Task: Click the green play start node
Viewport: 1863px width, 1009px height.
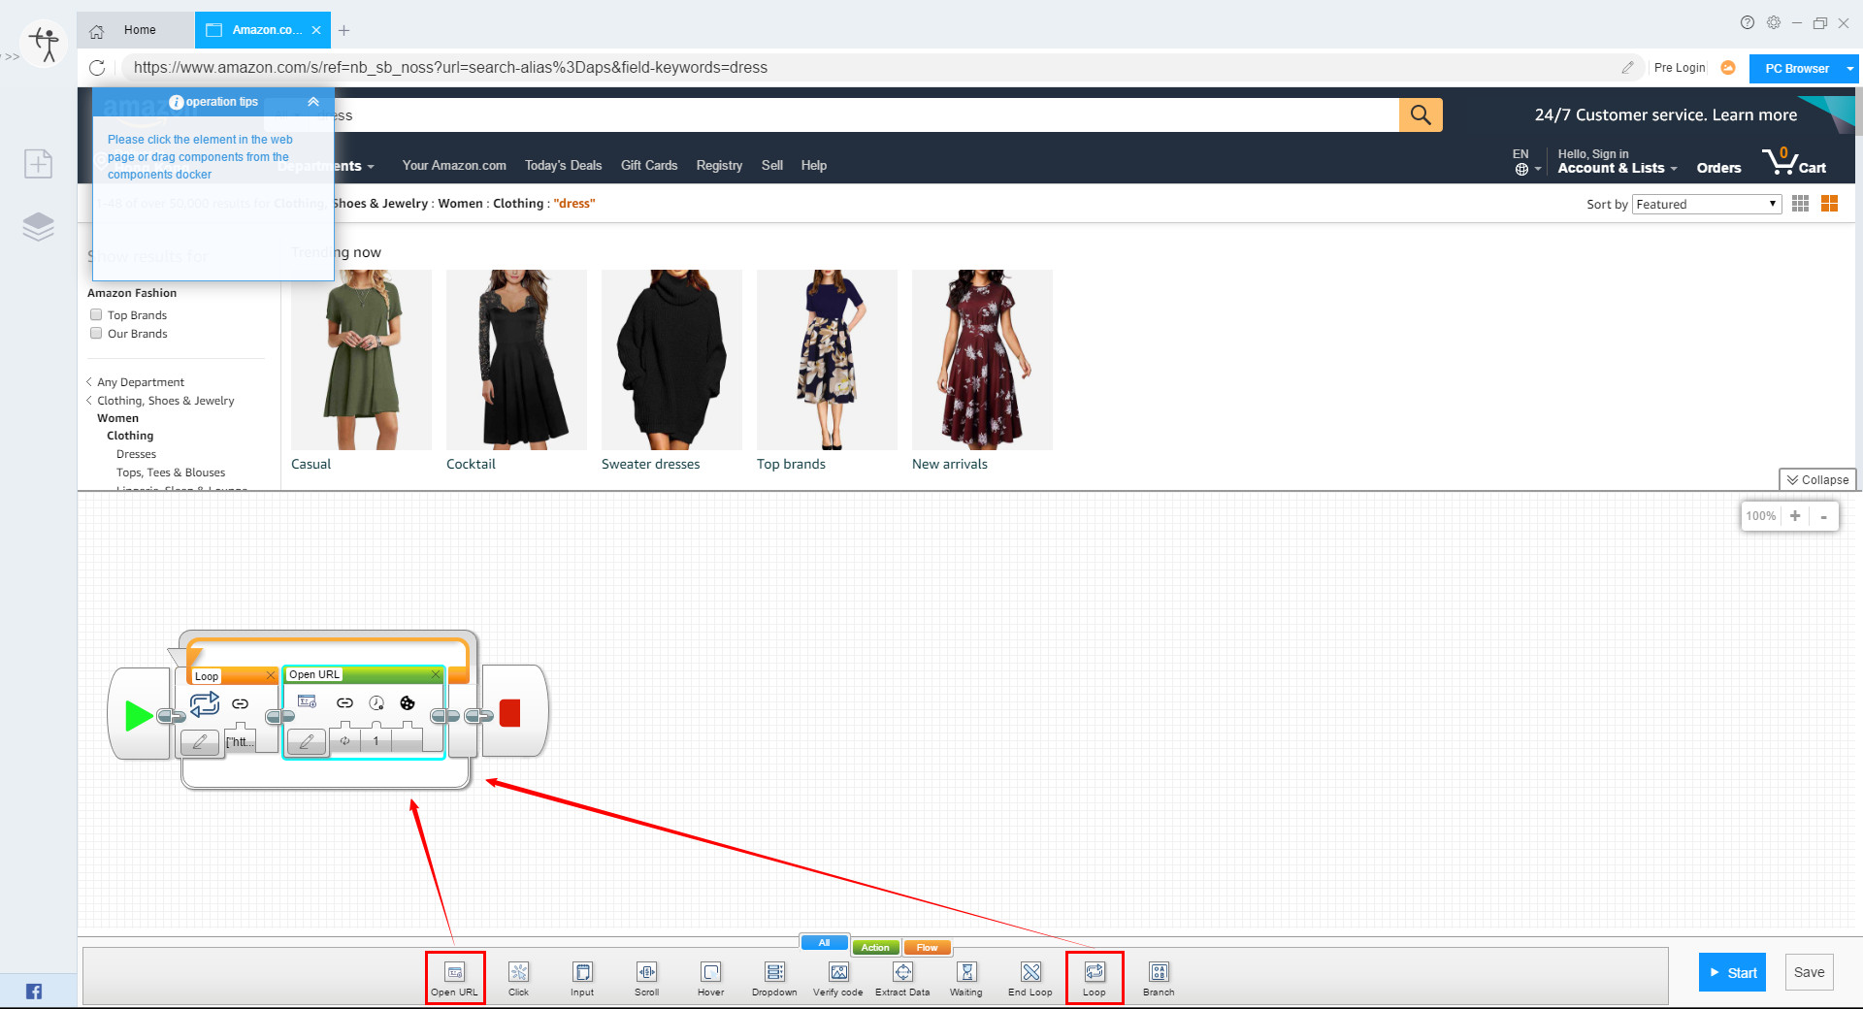Action: click(x=139, y=716)
